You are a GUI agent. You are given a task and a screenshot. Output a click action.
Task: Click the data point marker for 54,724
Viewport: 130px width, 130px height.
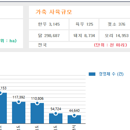pyautogui.click(x=56, y=113)
